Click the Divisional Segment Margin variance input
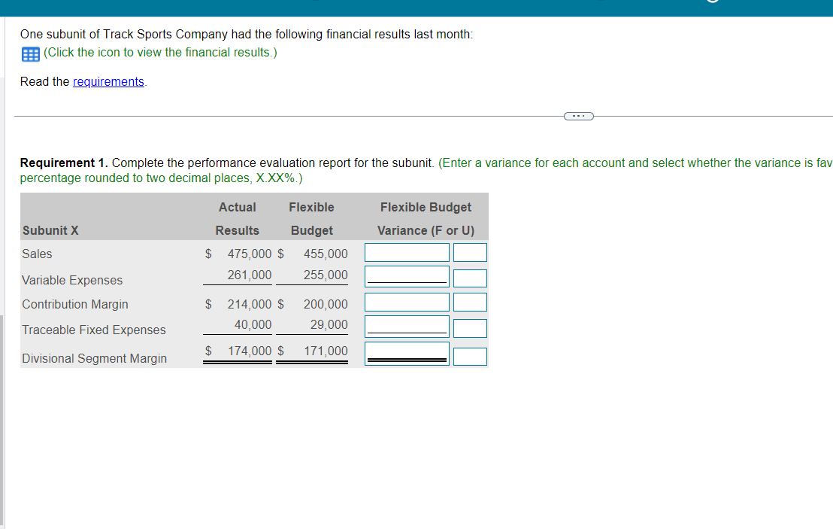This screenshot has height=529, width=833. coord(406,354)
